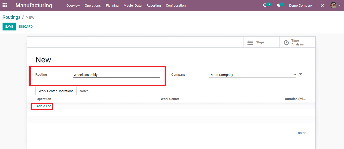
Task: Click the developer tools wrench icon
Action: pos(322,5)
